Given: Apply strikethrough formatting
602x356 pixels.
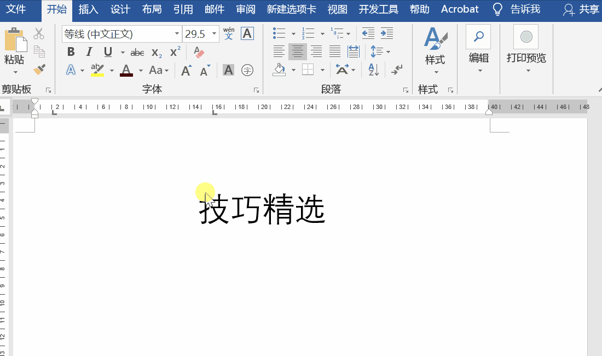Looking at the screenshot, I should (137, 51).
